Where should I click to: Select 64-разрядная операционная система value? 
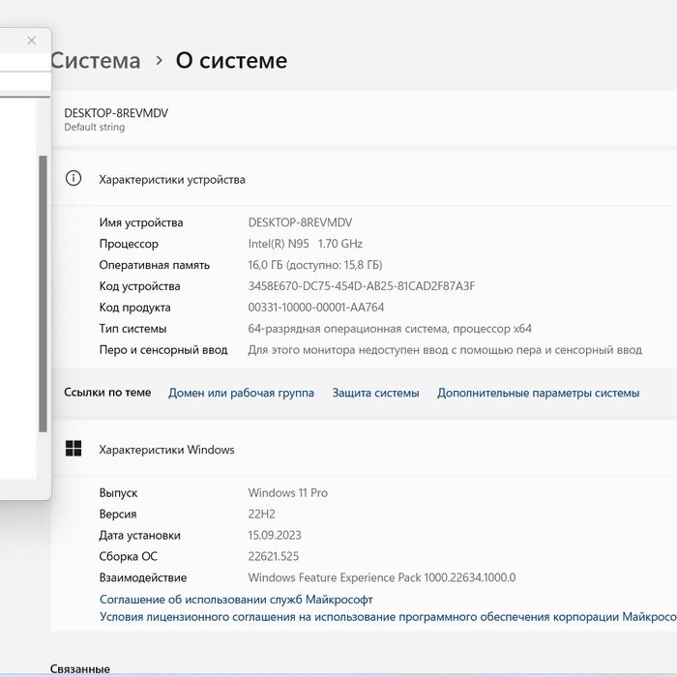point(390,329)
